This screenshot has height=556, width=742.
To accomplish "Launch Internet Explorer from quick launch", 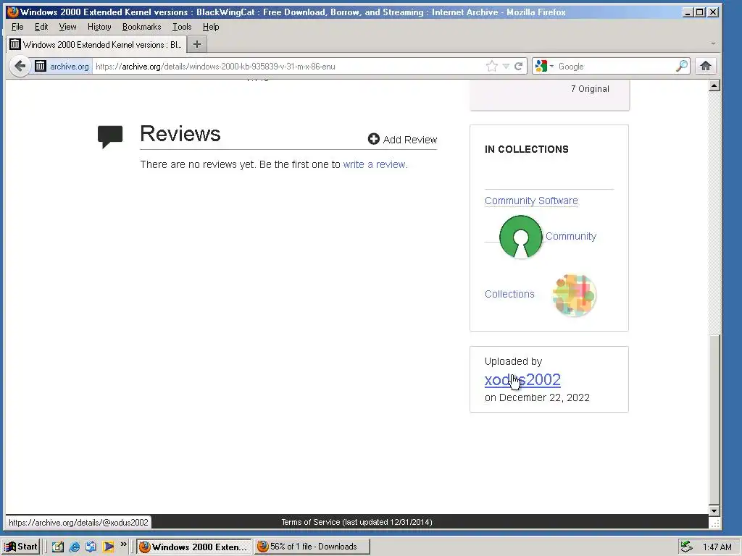I will [x=75, y=547].
